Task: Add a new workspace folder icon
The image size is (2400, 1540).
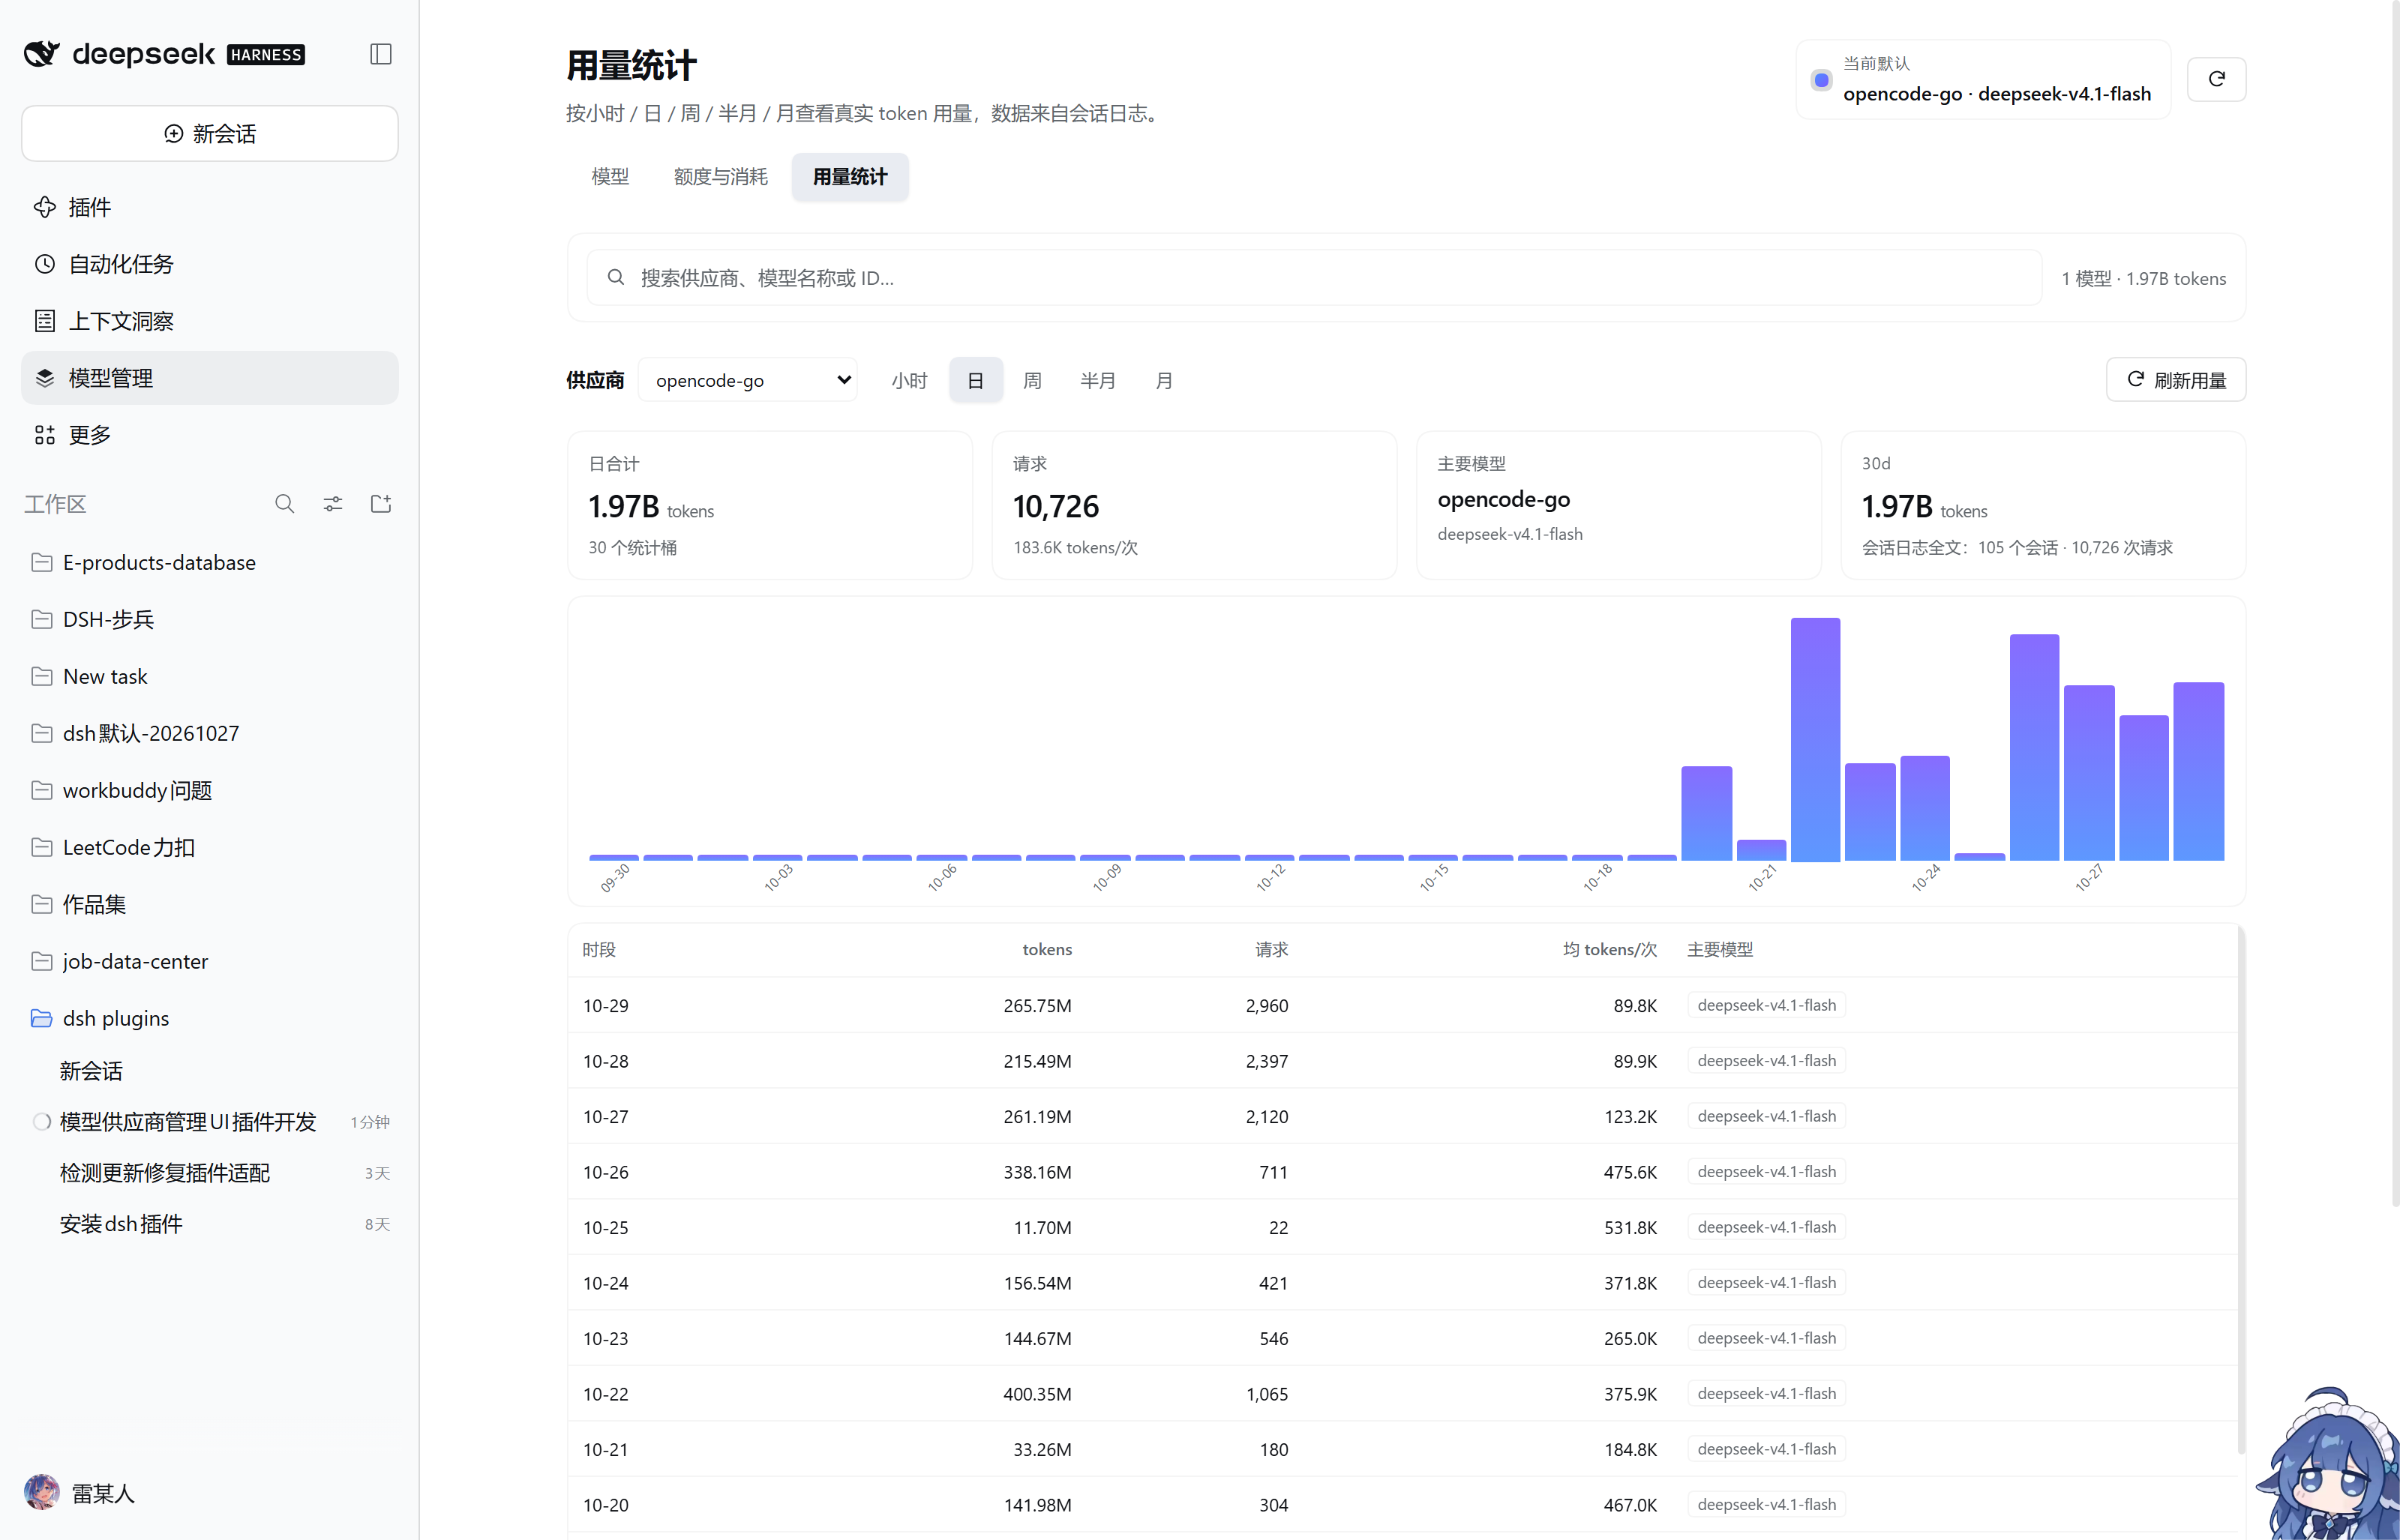Action: 381,504
